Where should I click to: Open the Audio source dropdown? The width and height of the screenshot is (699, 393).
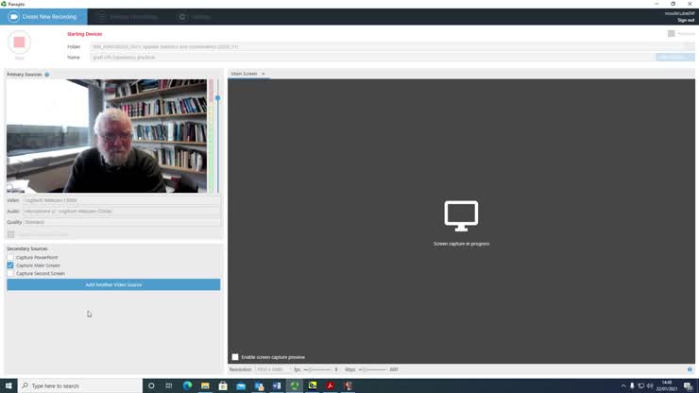coord(122,211)
